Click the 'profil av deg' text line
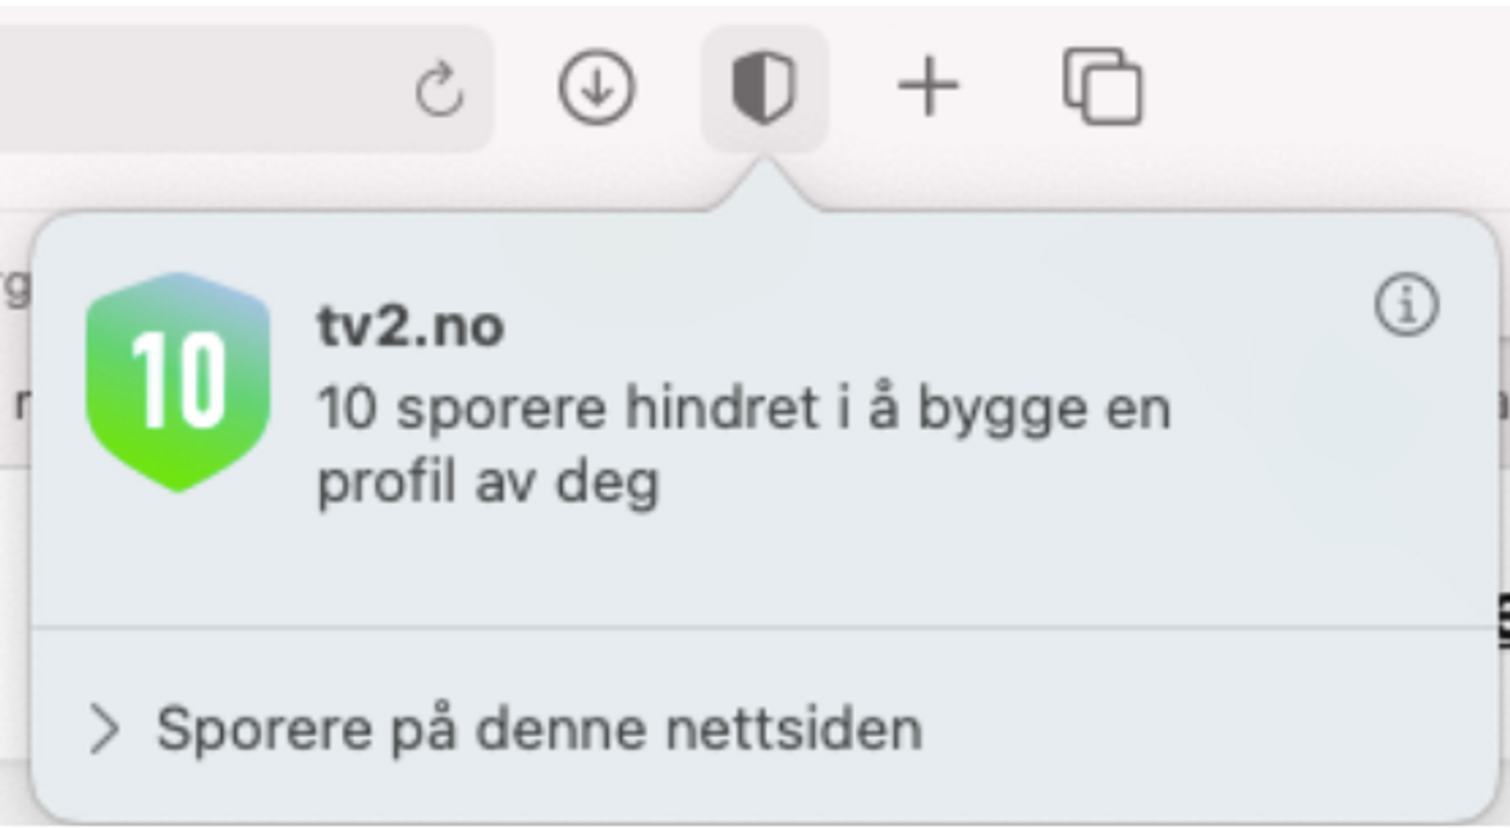 (488, 483)
